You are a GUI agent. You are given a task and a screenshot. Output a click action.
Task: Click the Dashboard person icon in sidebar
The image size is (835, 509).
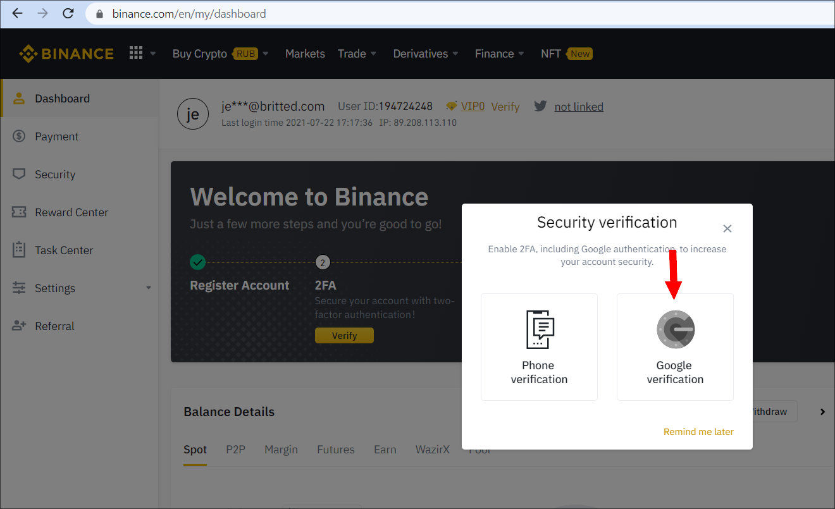[x=19, y=99]
